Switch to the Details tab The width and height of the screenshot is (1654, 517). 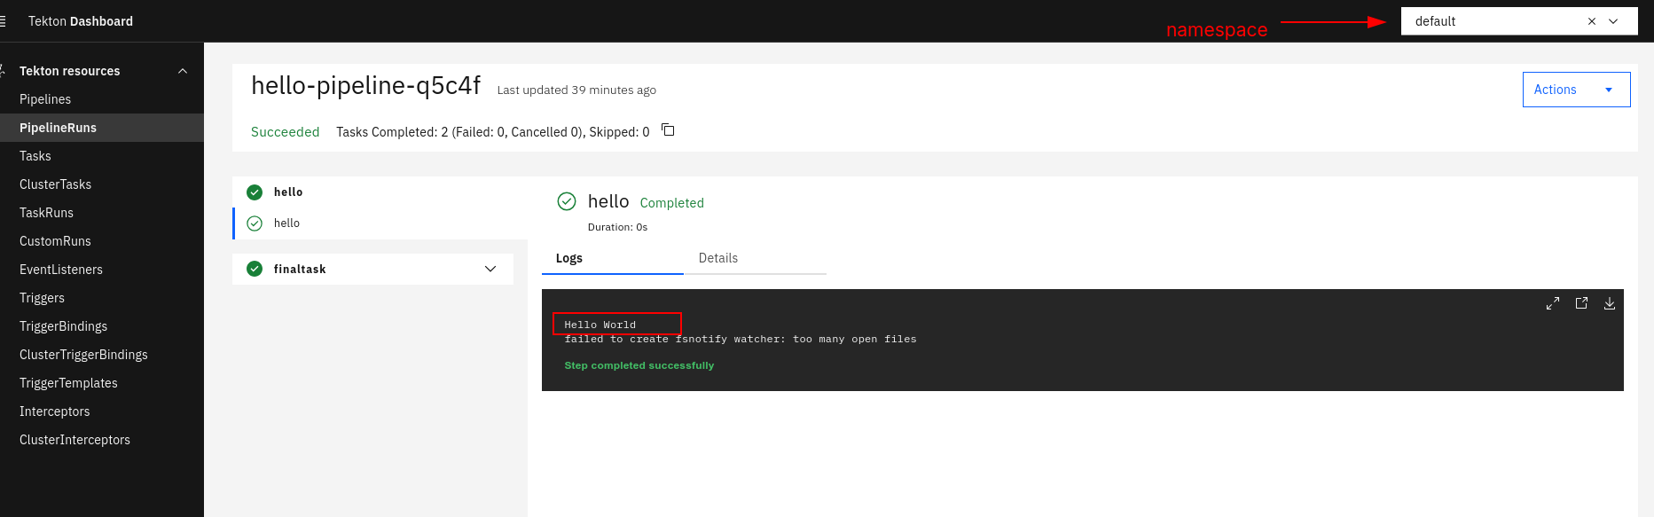pos(717,258)
